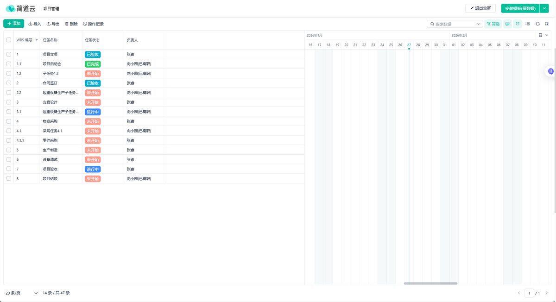Click the 2026年1月 month label
Screen dimensions: 556x302
315,35
